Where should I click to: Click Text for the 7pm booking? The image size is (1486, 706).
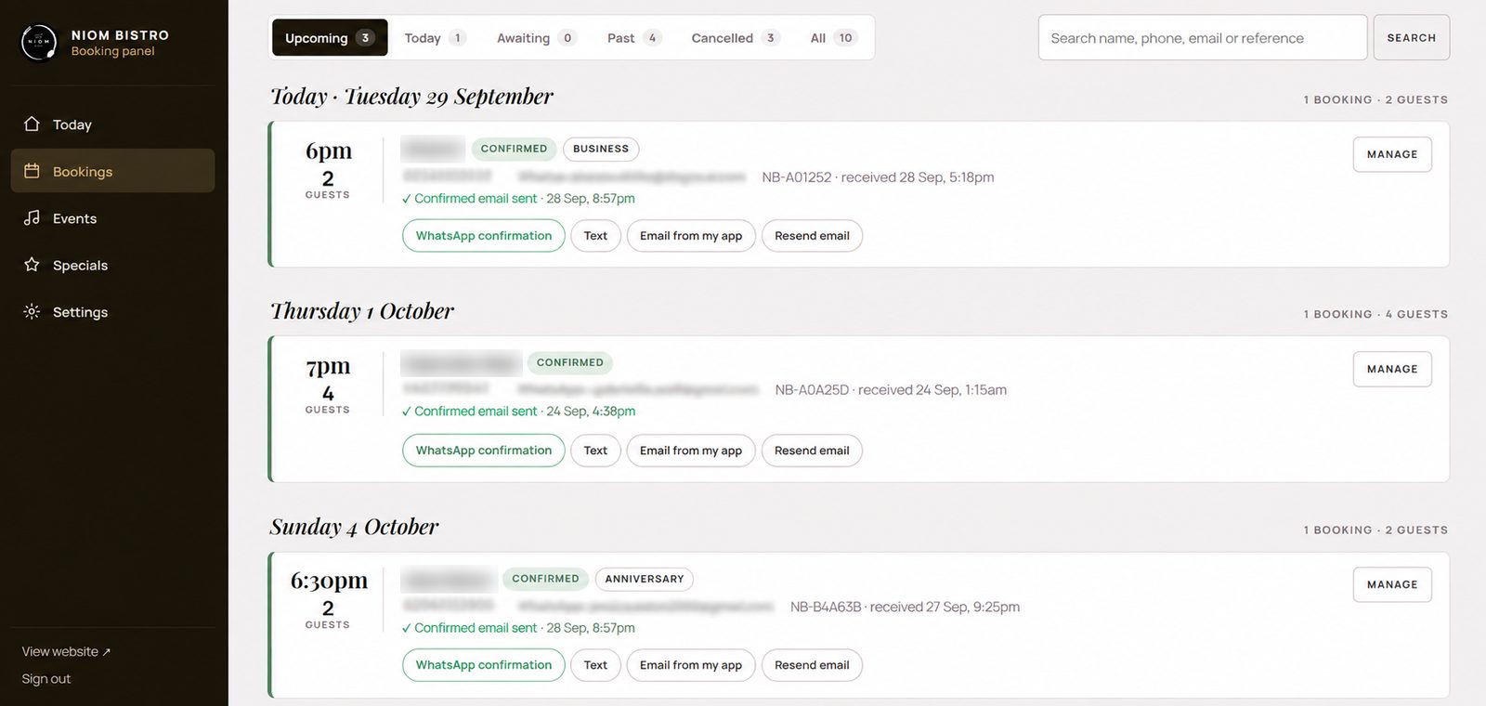pyautogui.click(x=595, y=451)
